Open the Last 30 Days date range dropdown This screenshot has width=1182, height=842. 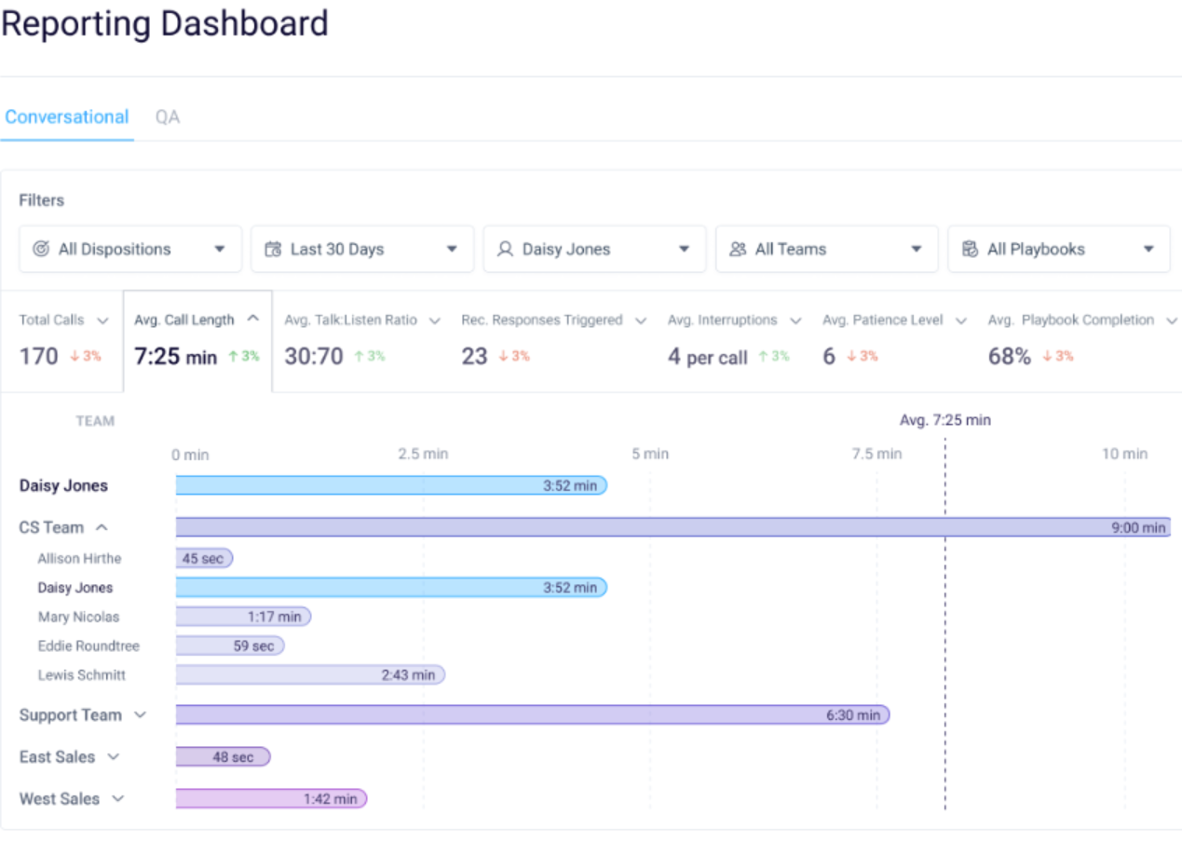[x=452, y=249]
